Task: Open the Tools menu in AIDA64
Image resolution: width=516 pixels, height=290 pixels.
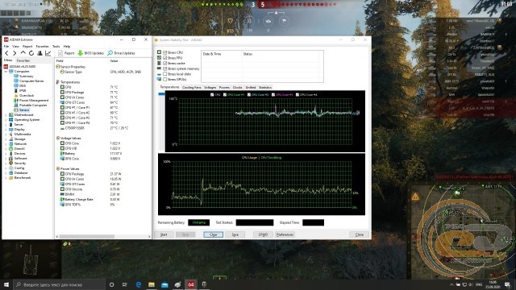Action: click(56, 47)
